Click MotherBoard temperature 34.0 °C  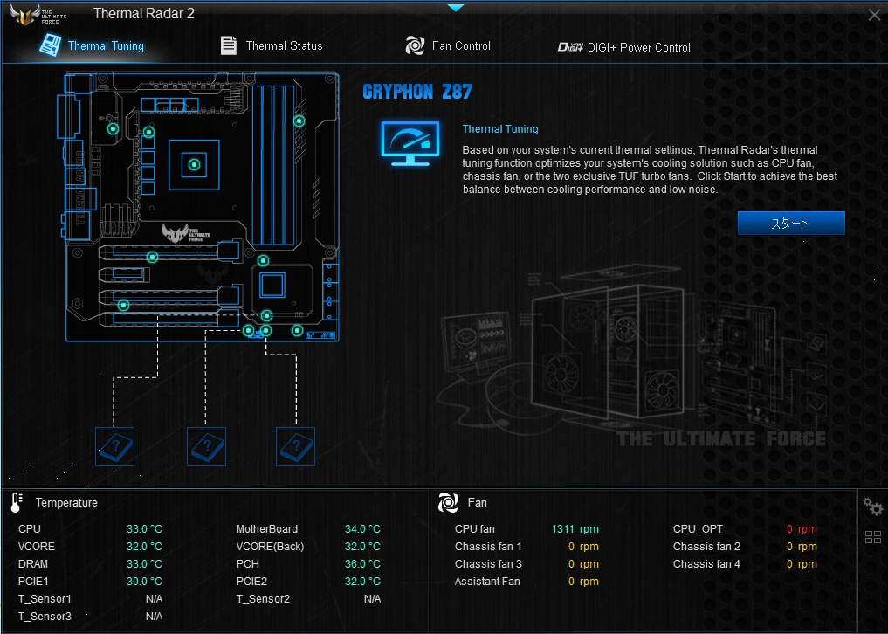[362, 529]
